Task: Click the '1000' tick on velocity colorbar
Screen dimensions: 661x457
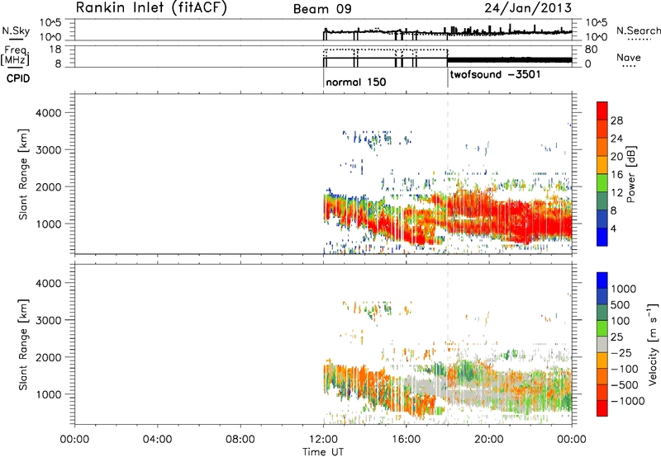Action: pyautogui.click(x=624, y=289)
